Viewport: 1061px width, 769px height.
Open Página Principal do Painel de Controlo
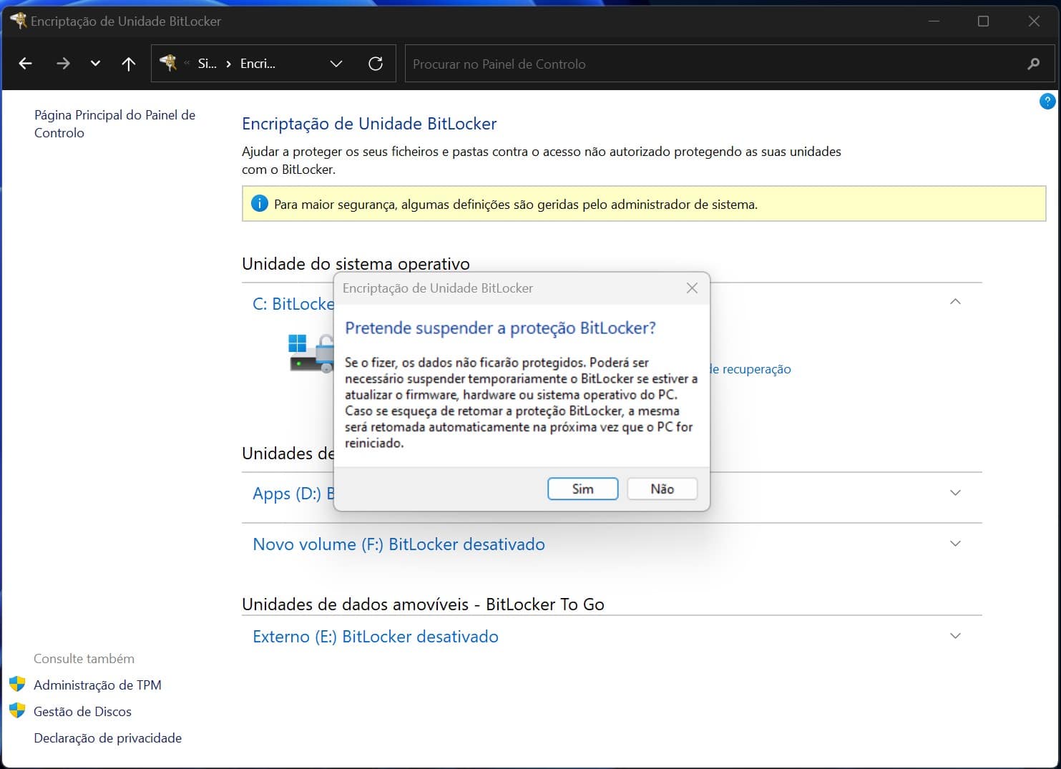pyautogui.click(x=114, y=124)
